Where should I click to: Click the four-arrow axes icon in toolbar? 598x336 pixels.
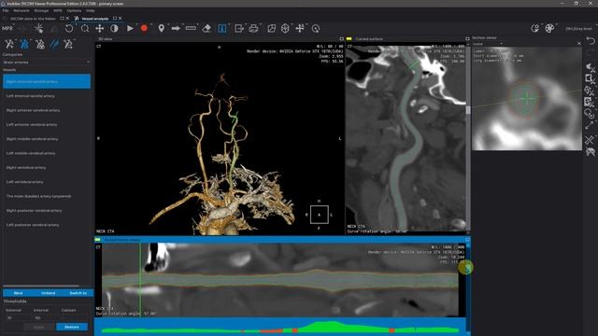coord(300,28)
